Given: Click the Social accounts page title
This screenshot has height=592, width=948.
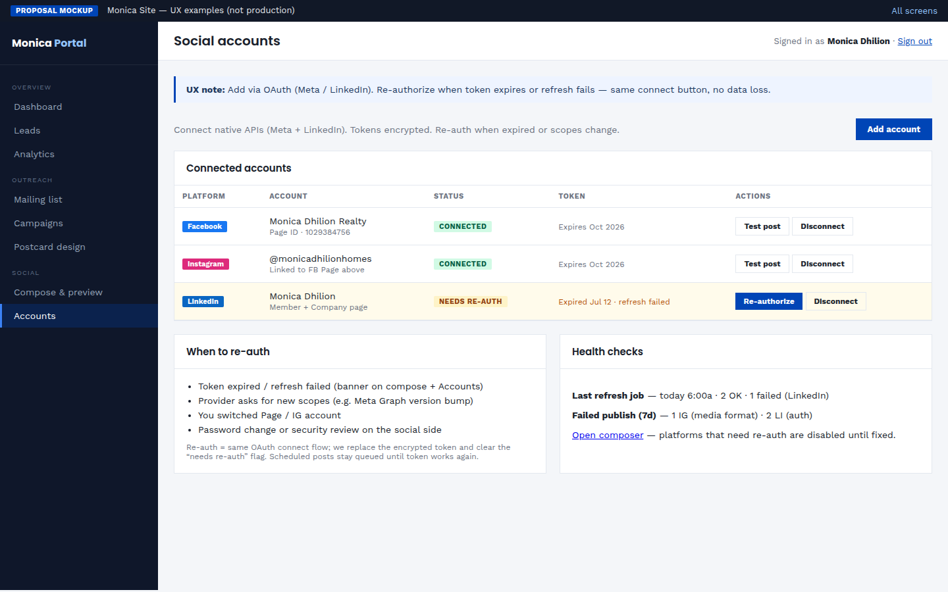Looking at the screenshot, I should click(x=226, y=41).
